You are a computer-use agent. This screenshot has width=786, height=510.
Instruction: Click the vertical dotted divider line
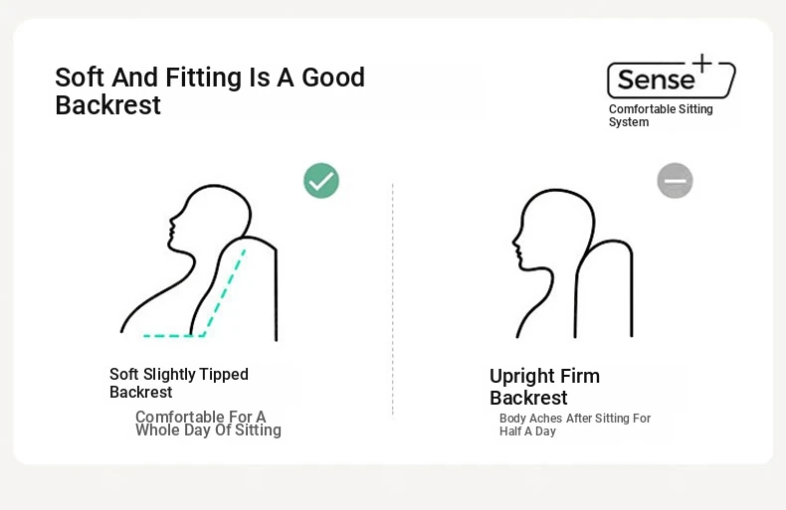(x=392, y=299)
